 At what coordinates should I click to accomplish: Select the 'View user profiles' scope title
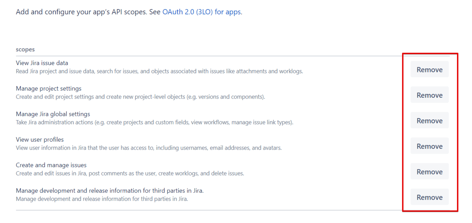point(40,139)
